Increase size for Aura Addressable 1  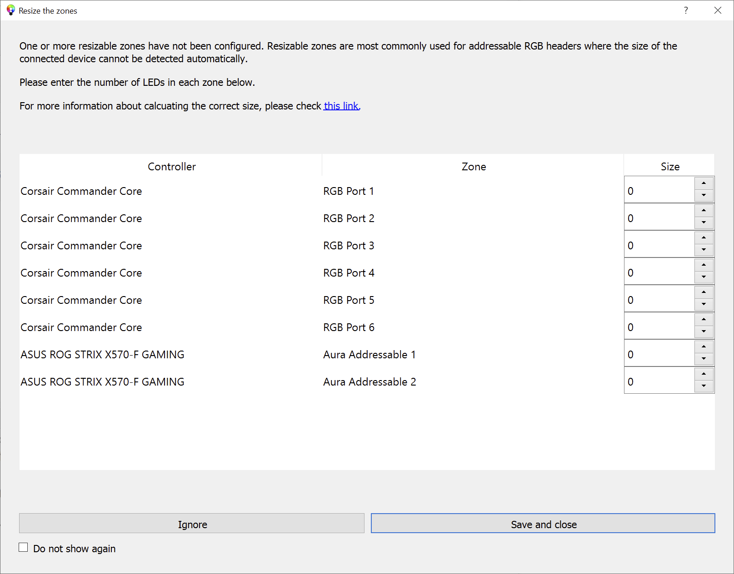[x=704, y=346]
